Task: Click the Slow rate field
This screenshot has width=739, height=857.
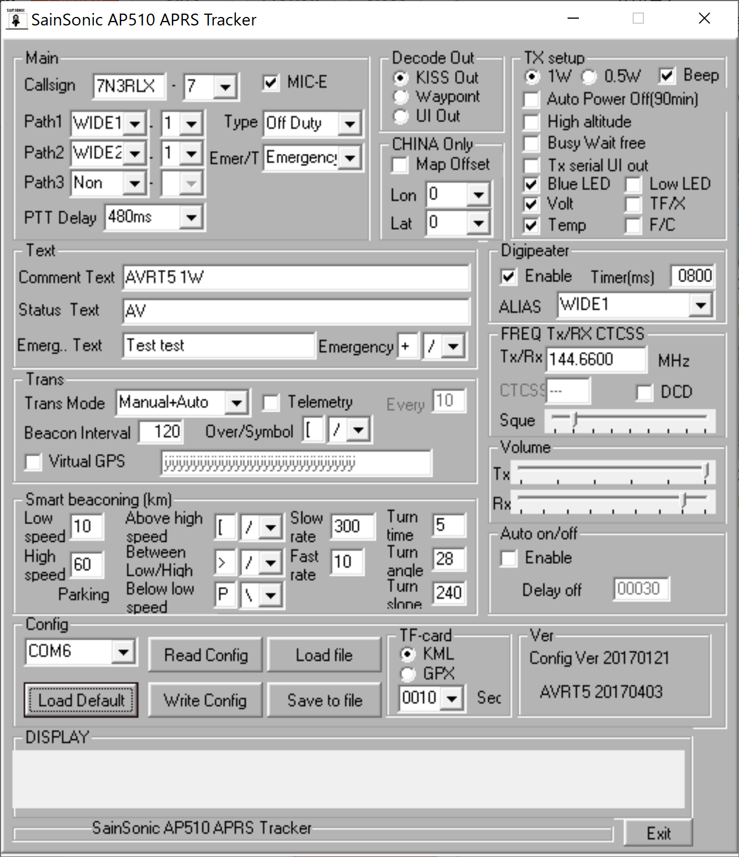Action: coord(353,527)
